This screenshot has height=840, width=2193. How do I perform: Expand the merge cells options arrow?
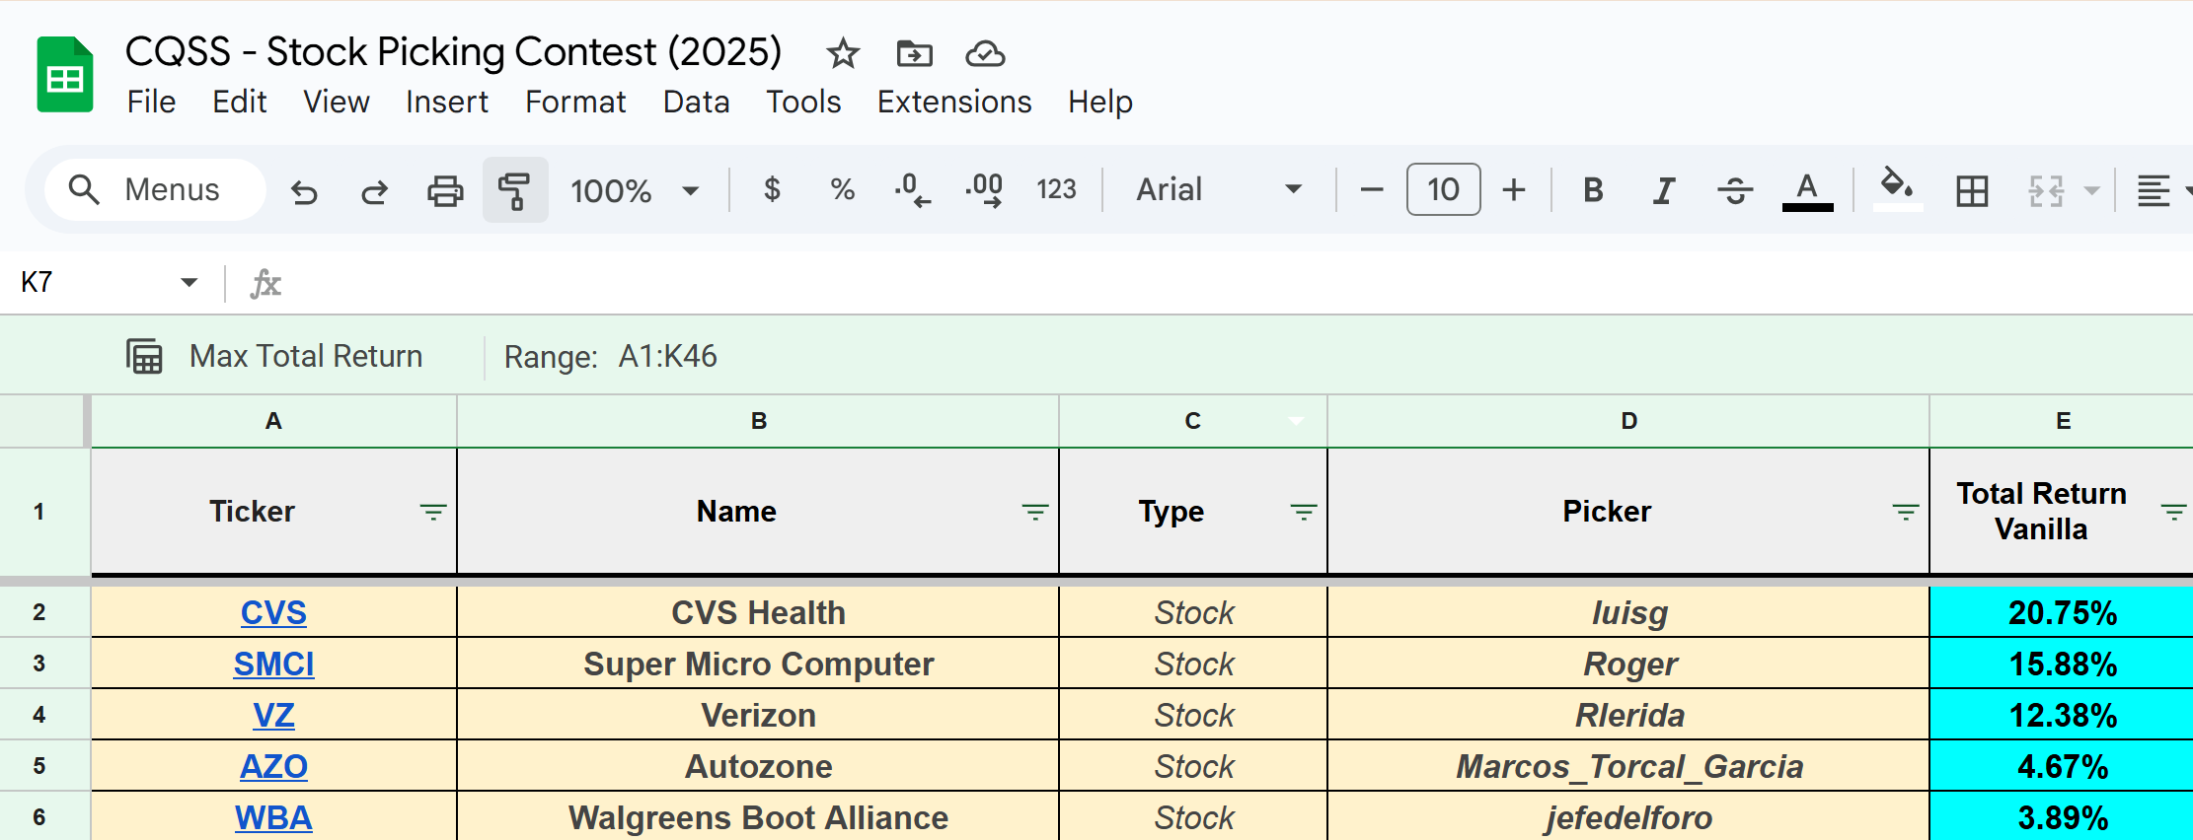point(2091,190)
